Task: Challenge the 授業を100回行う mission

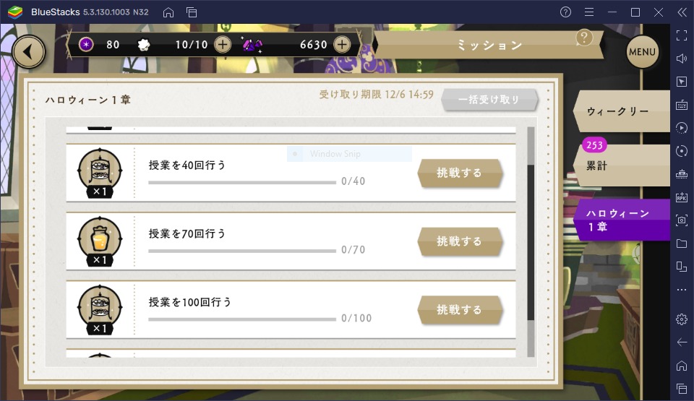Action: tap(460, 310)
